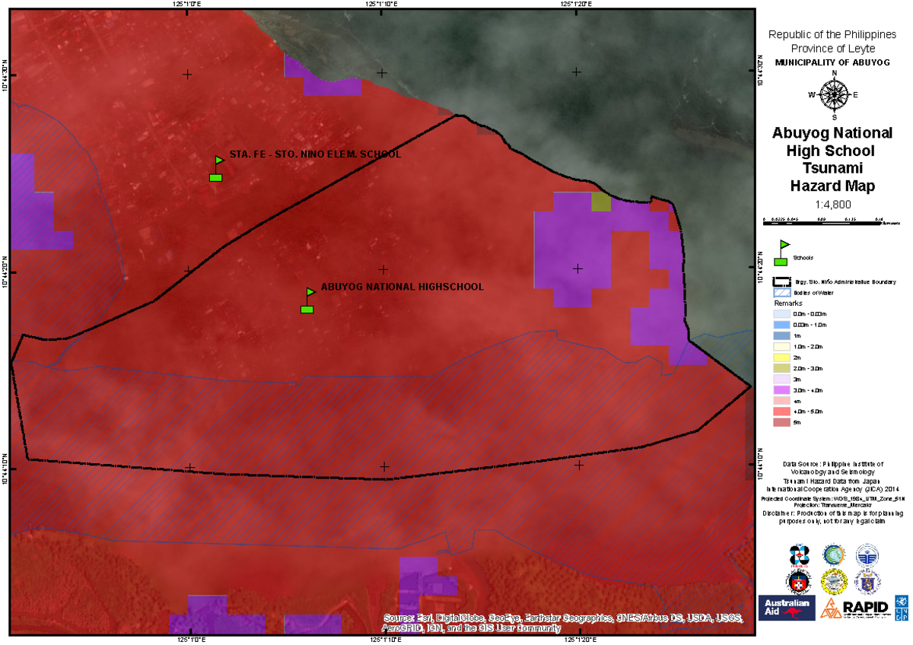Click the UNDP logo at bottom right

point(902,608)
